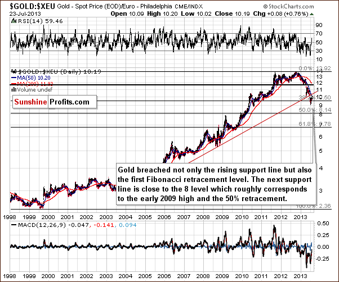This screenshot has width=339, height=282.
Task: Click price level 12 on the price axis
Action: pyautogui.click(x=319, y=83)
